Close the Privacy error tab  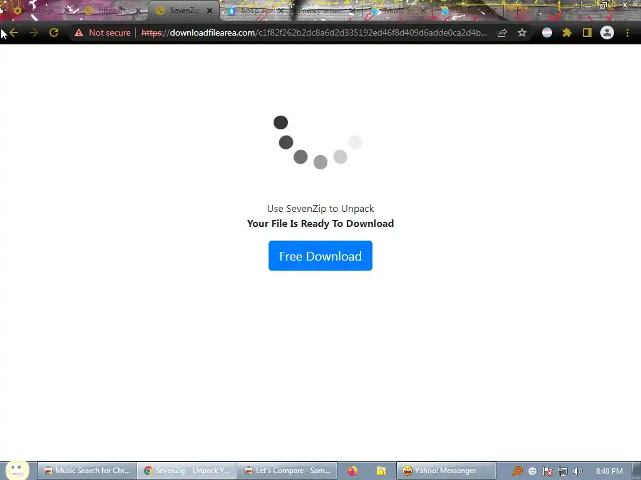click(x=352, y=11)
